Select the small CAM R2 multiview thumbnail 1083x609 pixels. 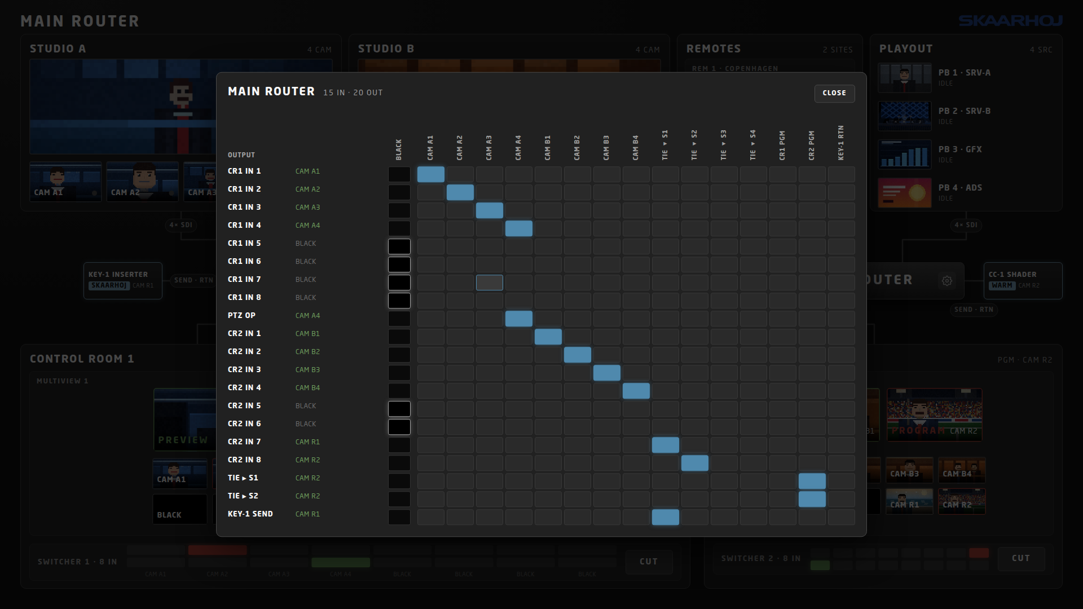tap(962, 501)
